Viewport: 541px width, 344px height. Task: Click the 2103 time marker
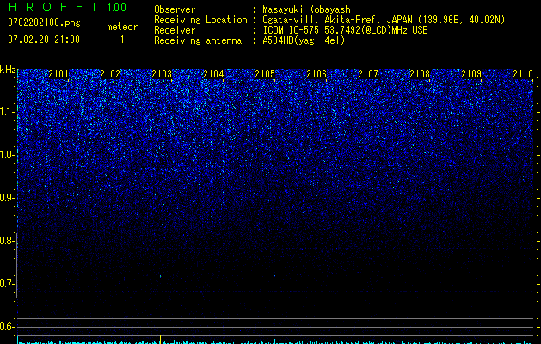[162, 74]
